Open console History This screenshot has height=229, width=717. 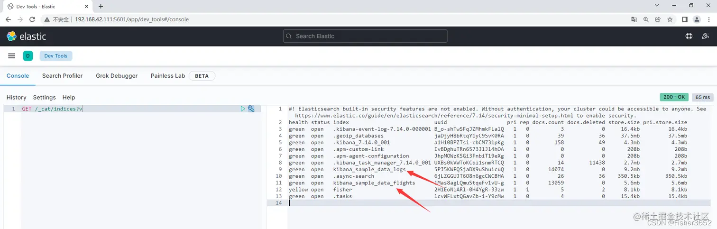(x=17, y=97)
